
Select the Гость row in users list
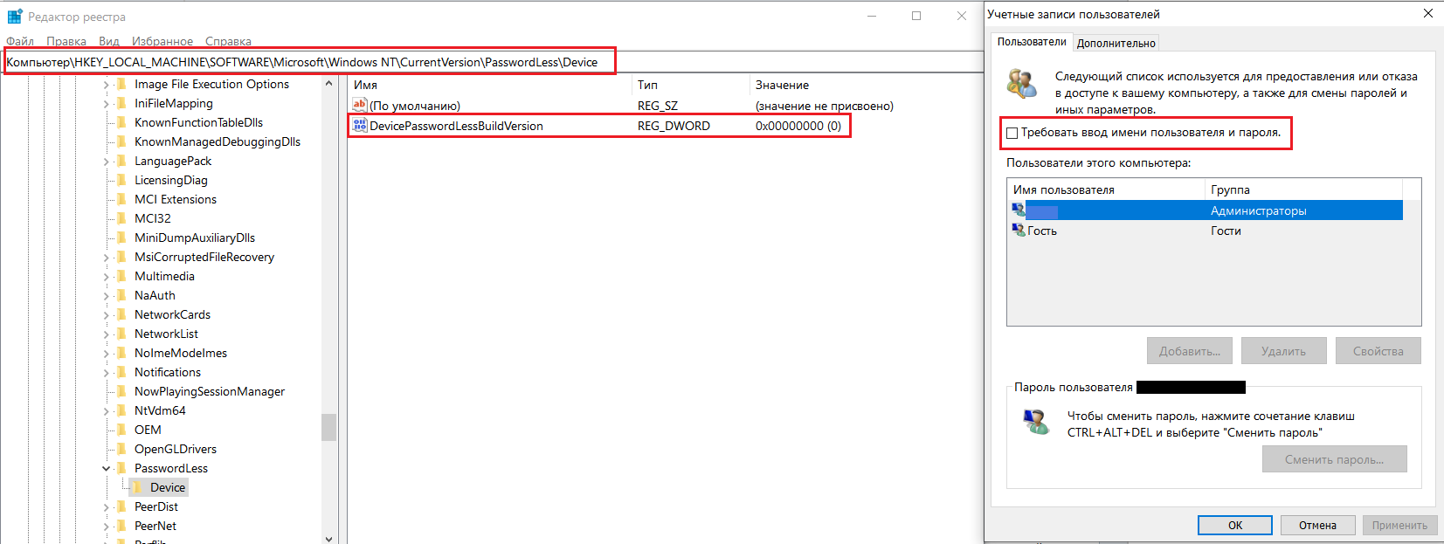(x=1206, y=231)
